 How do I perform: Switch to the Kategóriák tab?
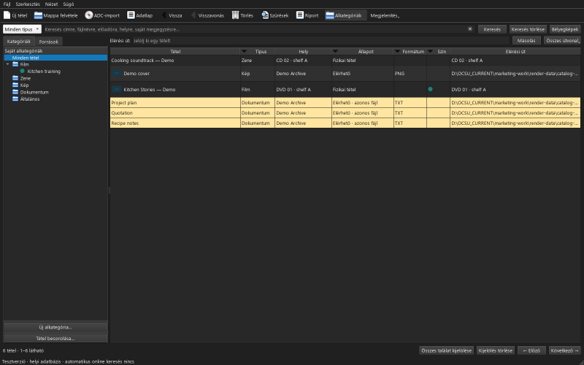[x=19, y=42]
